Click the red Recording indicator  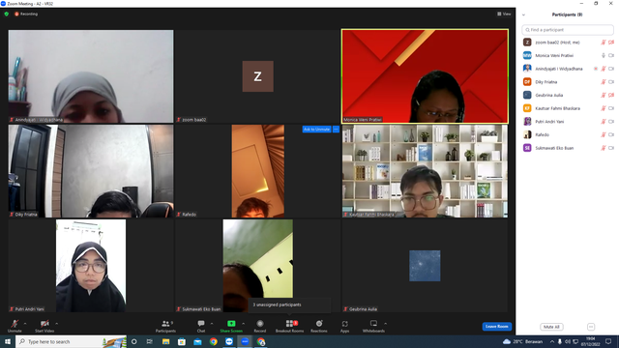pyautogui.click(x=26, y=14)
